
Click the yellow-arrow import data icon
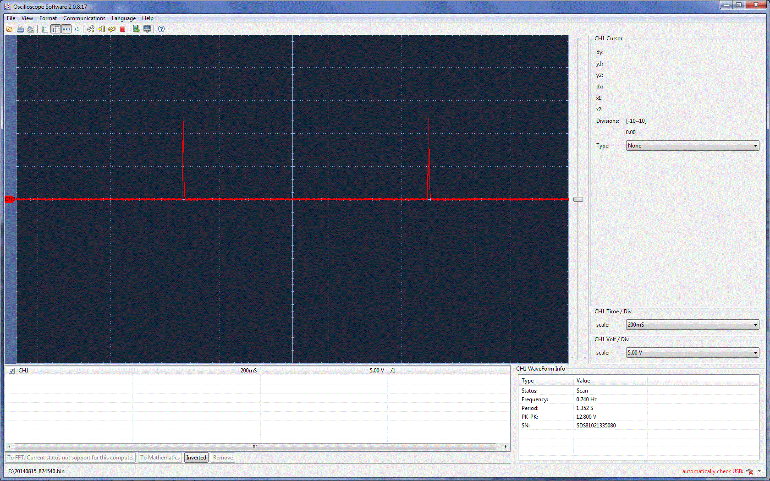(x=101, y=29)
